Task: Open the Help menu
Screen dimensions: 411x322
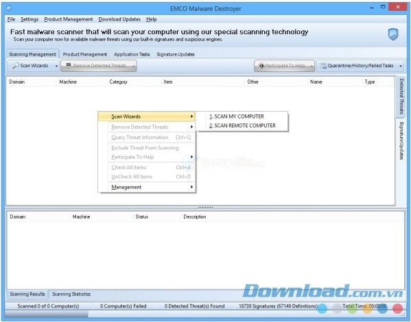Action: point(151,19)
